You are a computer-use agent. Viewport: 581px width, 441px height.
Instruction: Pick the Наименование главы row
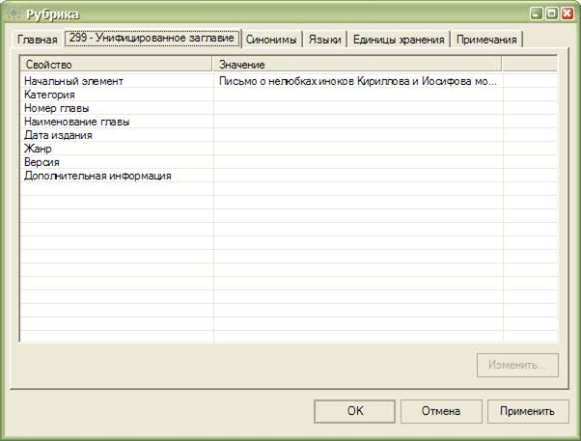[77, 123]
